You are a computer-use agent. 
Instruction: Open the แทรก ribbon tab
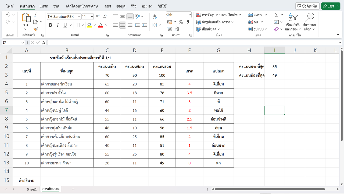(44, 6)
